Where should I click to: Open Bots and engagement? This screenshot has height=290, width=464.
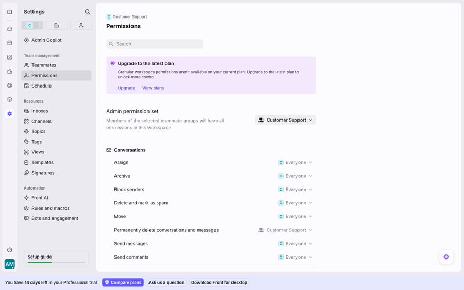click(x=56, y=218)
